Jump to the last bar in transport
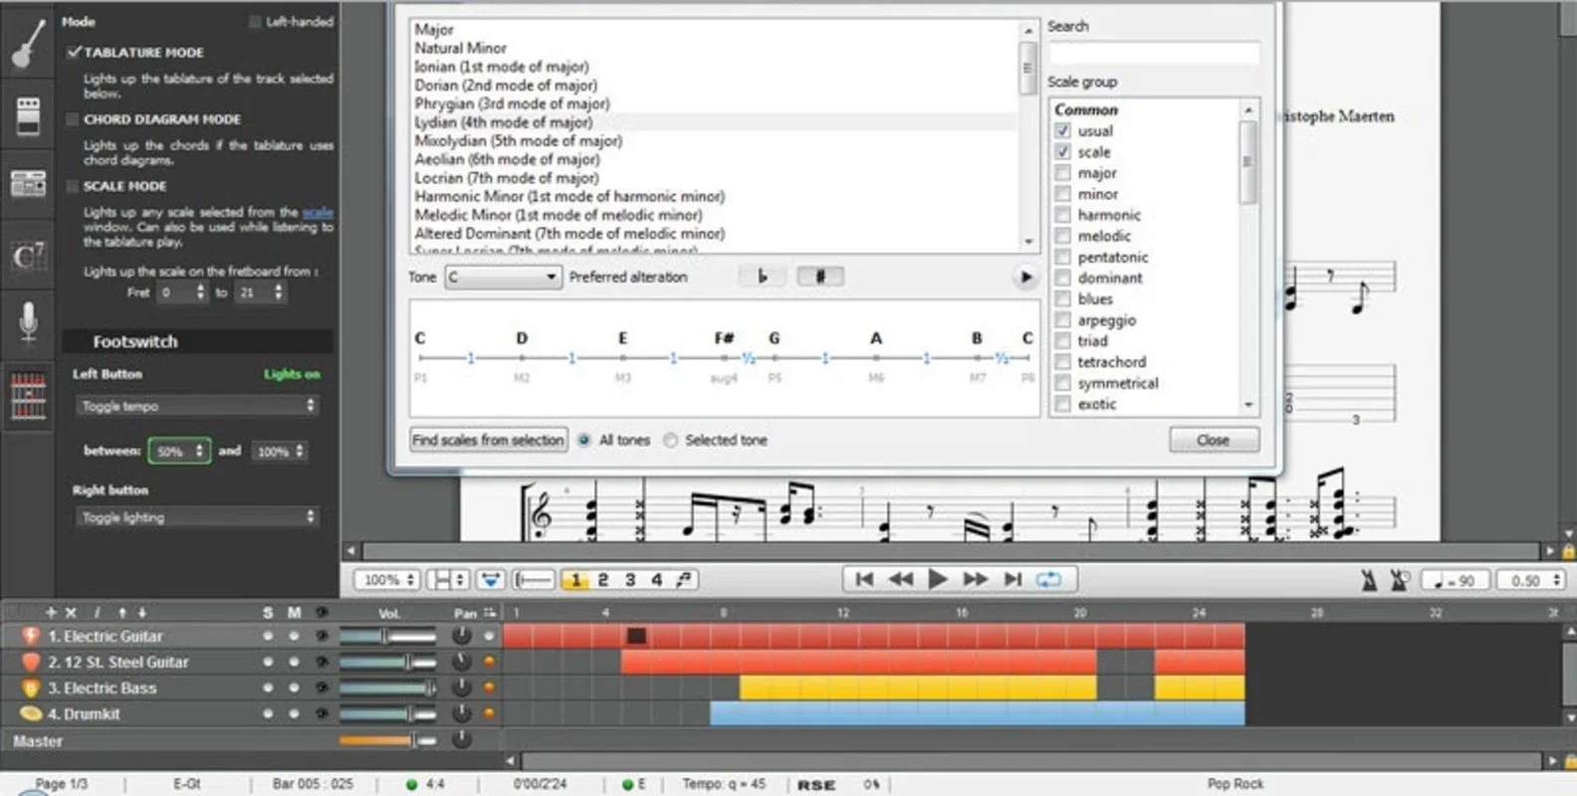This screenshot has width=1577, height=796. click(x=1013, y=579)
